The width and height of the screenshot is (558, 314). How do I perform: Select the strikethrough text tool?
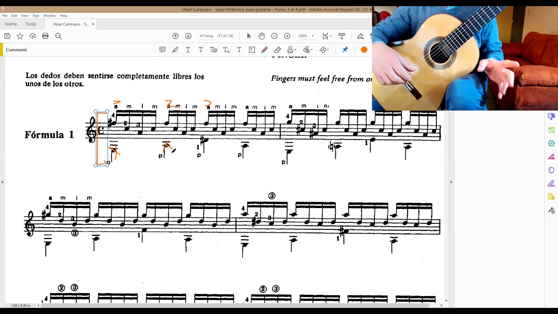tap(201, 50)
